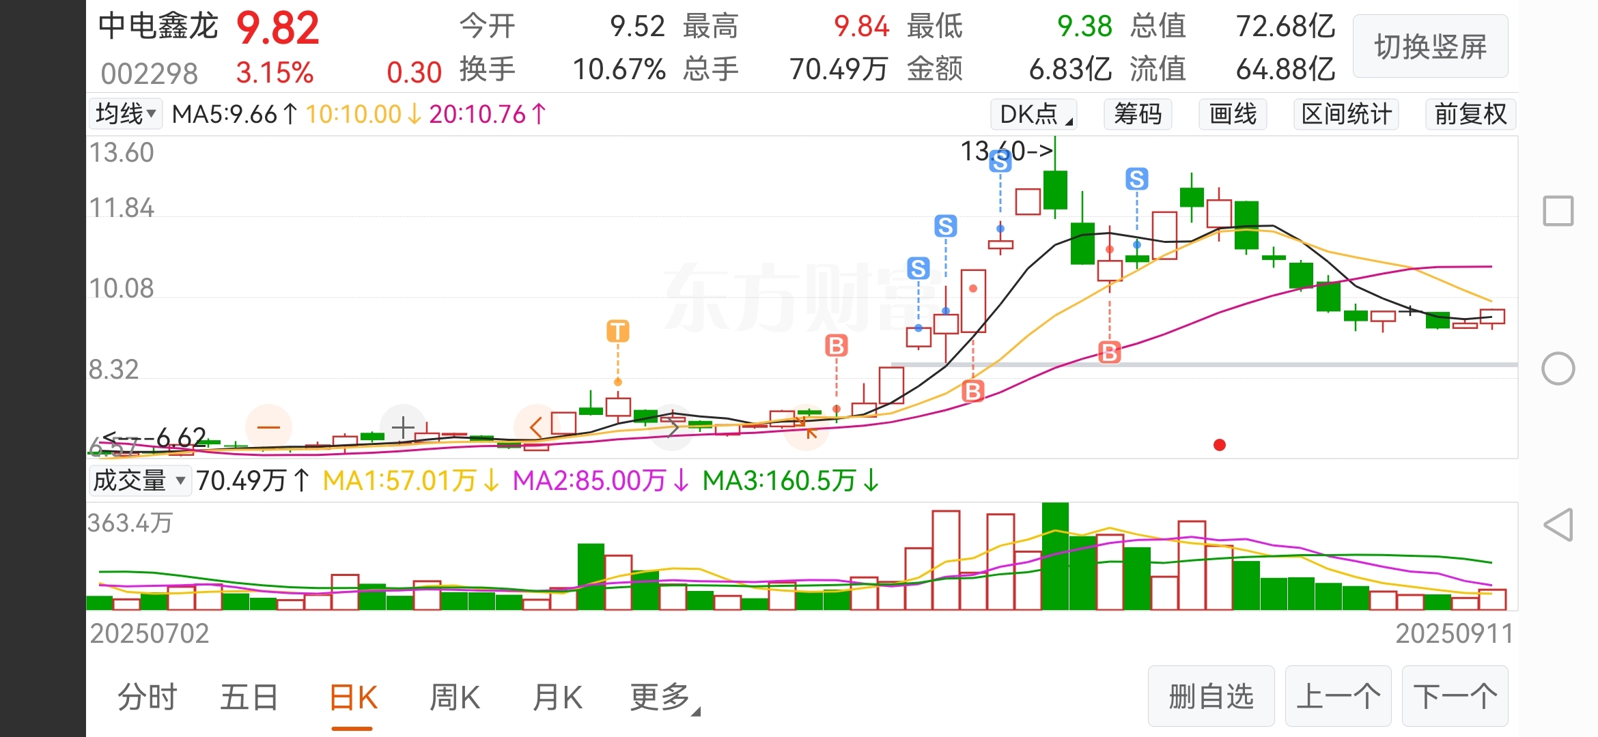The height and width of the screenshot is (737, 1598).
Task: Tap the 画线 drawing tool button
Action: [1233, 114]
